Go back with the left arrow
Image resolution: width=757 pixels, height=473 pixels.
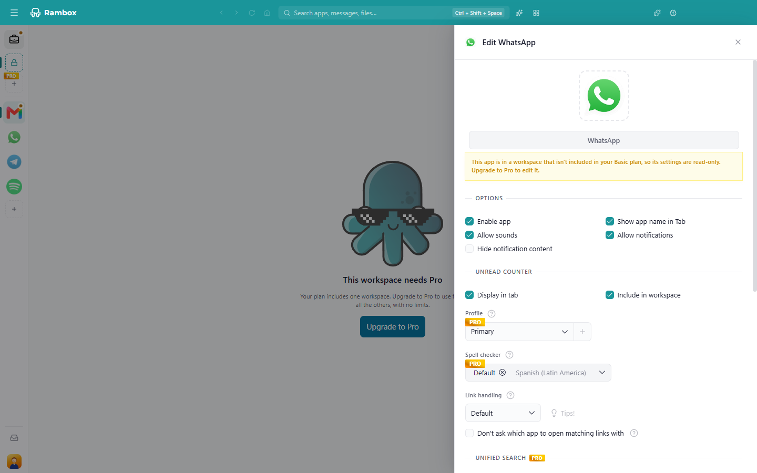(221, 13)
